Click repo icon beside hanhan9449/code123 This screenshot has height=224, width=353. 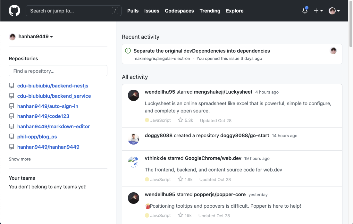coord(12,116)
